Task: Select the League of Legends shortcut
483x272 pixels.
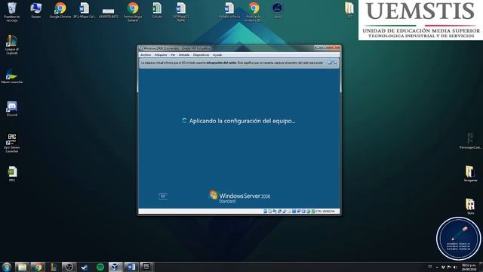Action: point(12,45)
